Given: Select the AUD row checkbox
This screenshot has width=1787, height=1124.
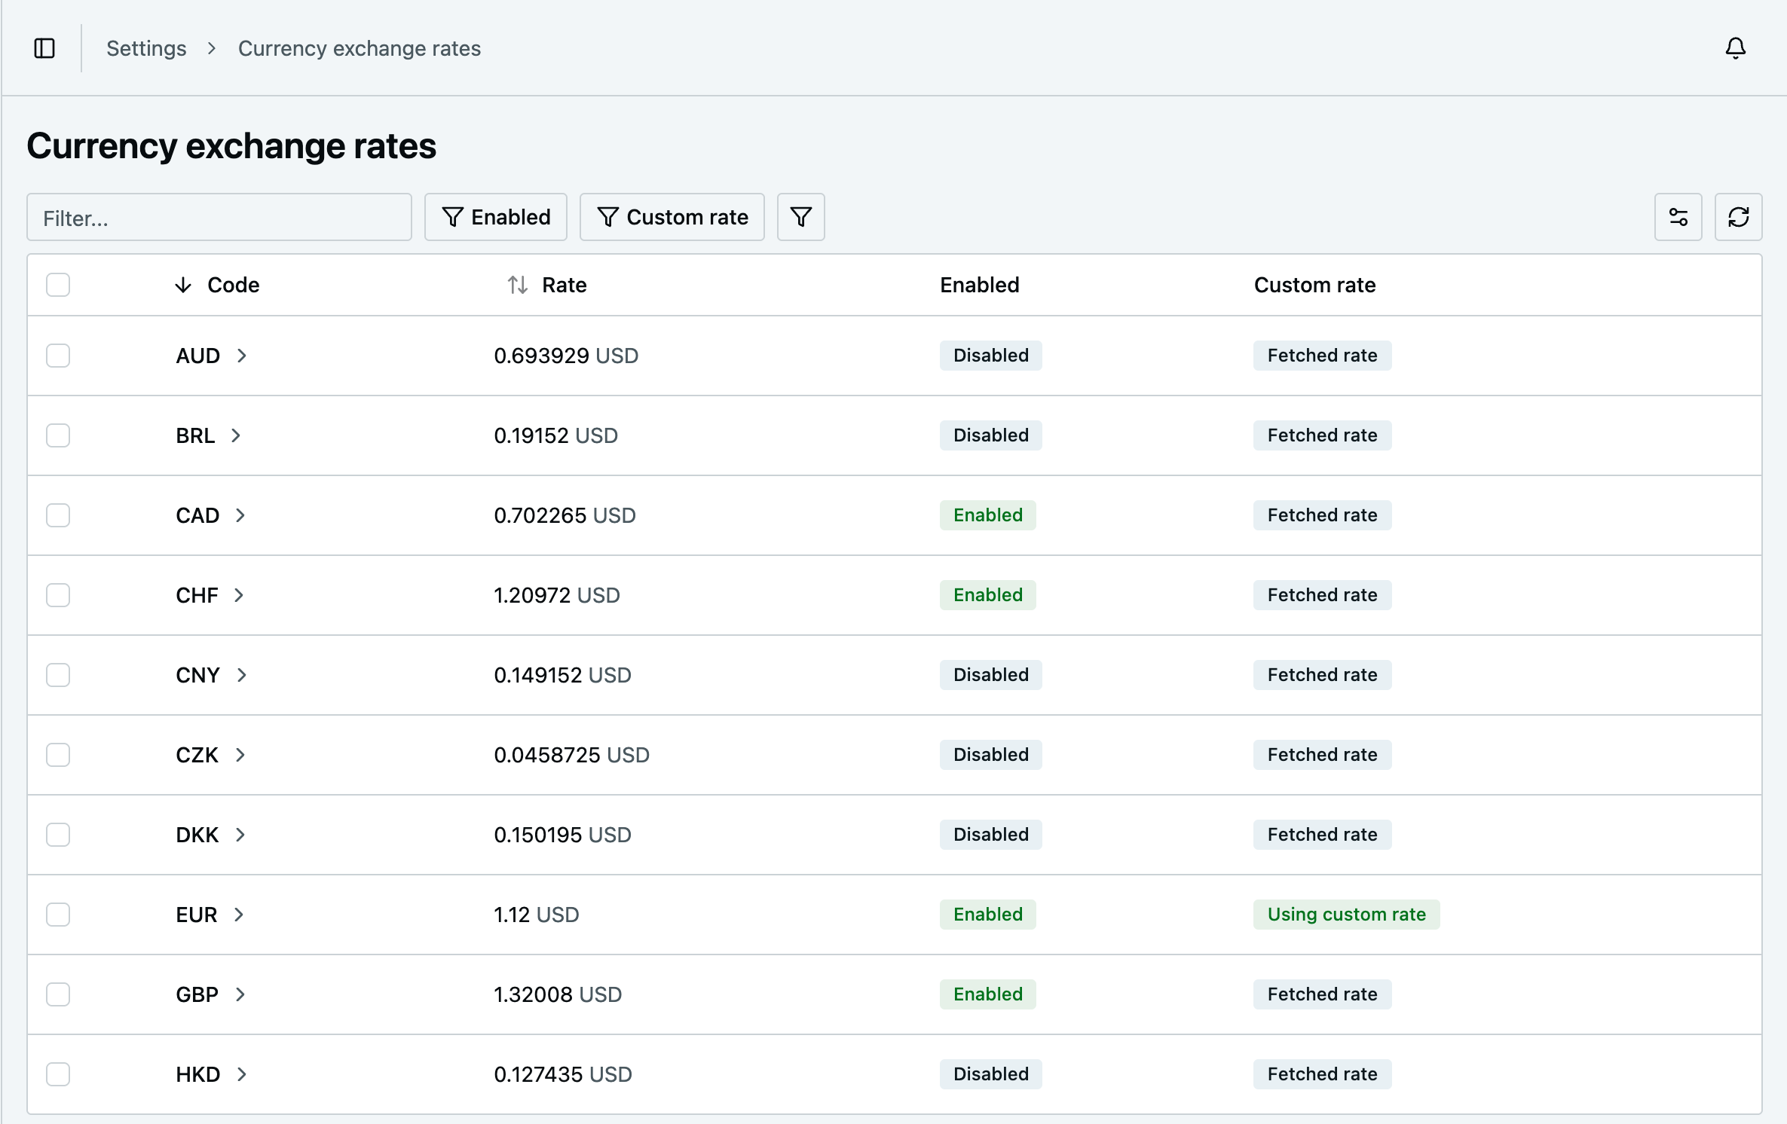Looking at the screenshot, I should [x=58, y=356].
